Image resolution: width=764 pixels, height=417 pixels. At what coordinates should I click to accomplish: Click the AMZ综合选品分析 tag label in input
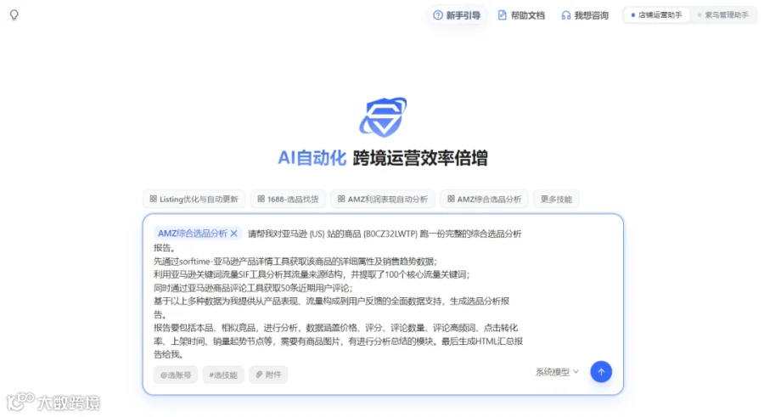(192, 234)
